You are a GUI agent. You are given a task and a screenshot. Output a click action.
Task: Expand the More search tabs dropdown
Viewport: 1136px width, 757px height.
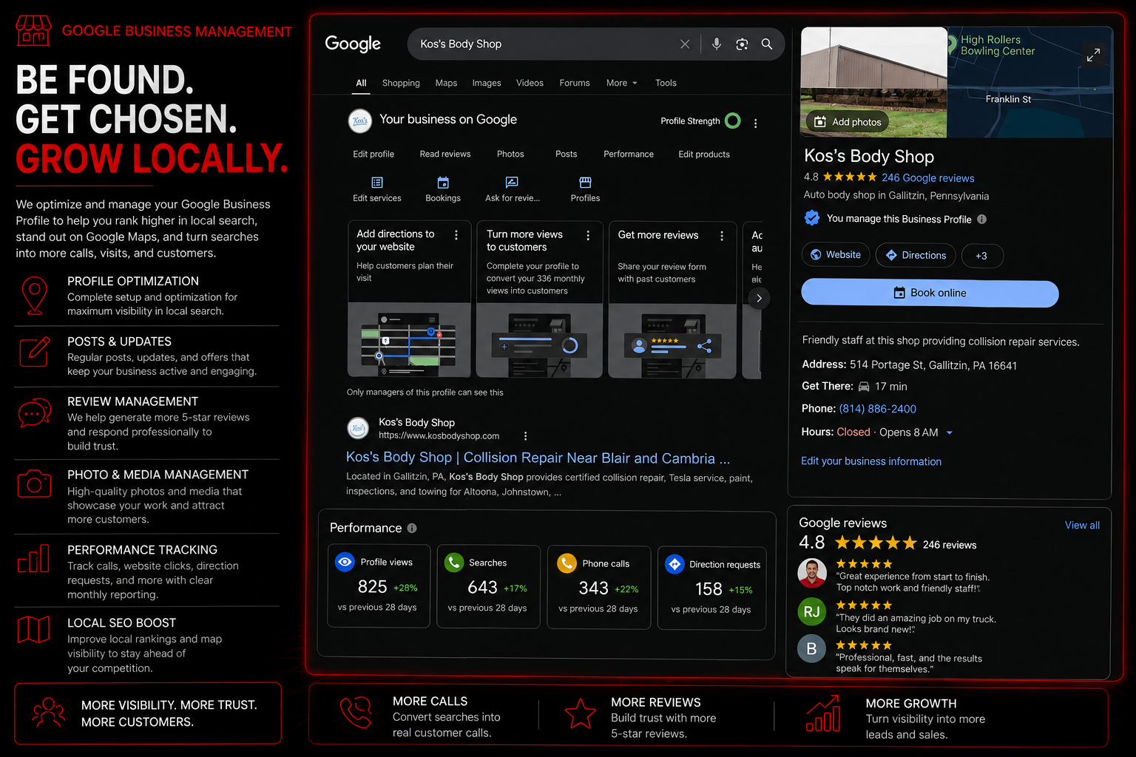point(621,83)
